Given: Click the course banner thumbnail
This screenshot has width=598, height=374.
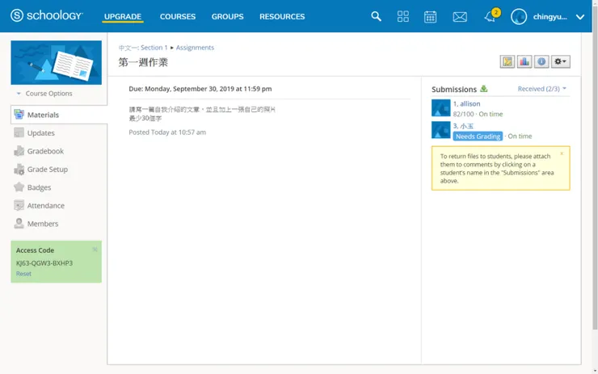Looking at the screenshot, I should (56, 62).
